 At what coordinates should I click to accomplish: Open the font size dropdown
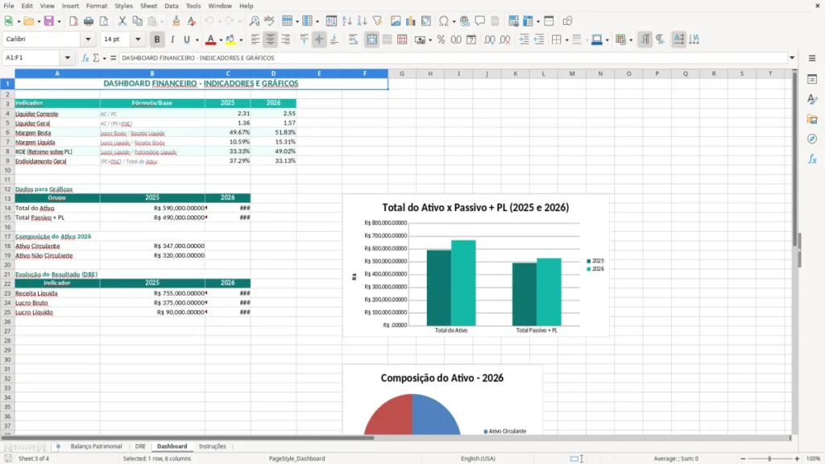click(x=138, y=39)
